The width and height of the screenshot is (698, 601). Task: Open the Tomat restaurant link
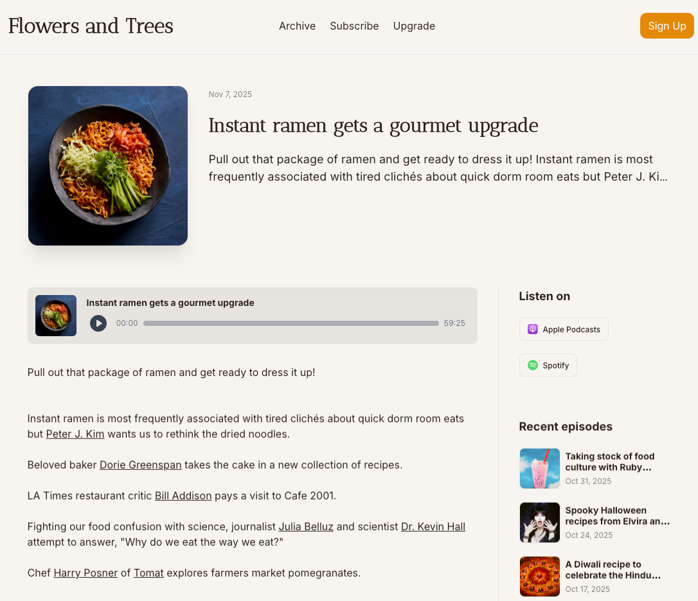click(x=148, y=573)
